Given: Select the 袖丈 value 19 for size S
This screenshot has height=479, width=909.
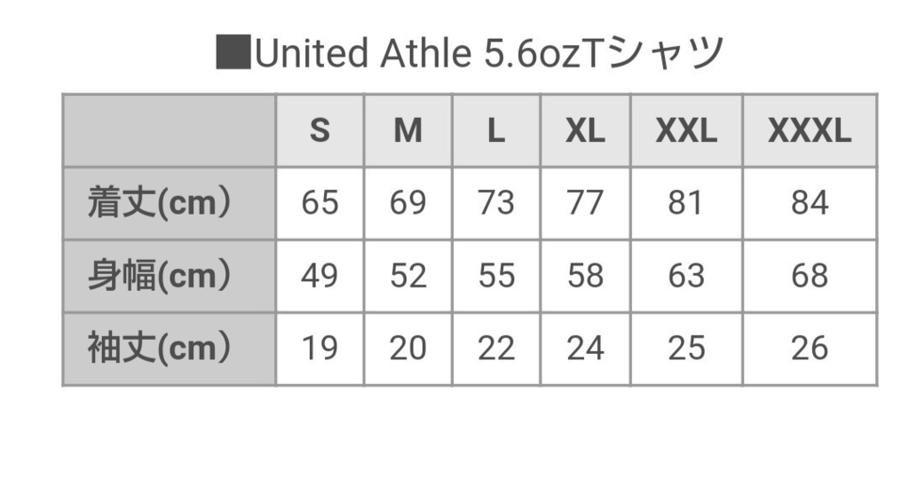Looking at the screenshot, I should [x=320, y=348].
